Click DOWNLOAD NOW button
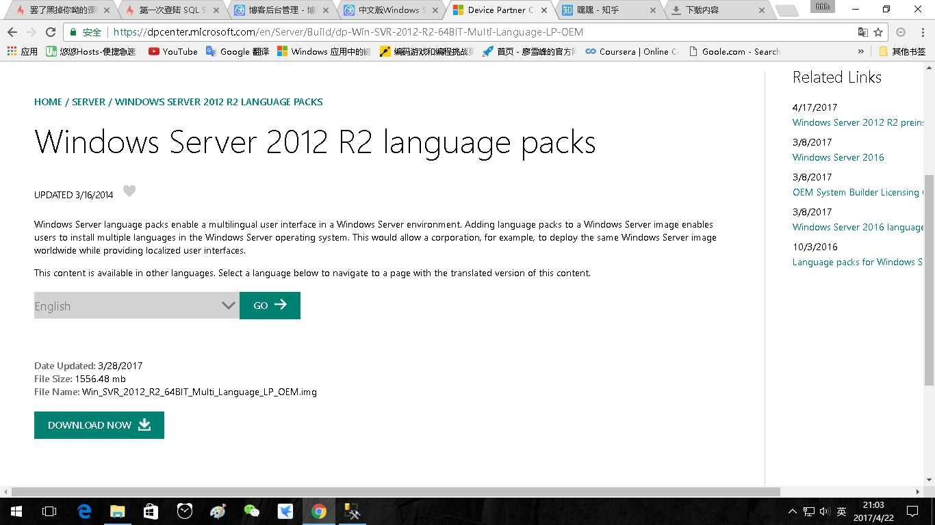This screenshot has height=525, width=935. (x=99, y=425)
